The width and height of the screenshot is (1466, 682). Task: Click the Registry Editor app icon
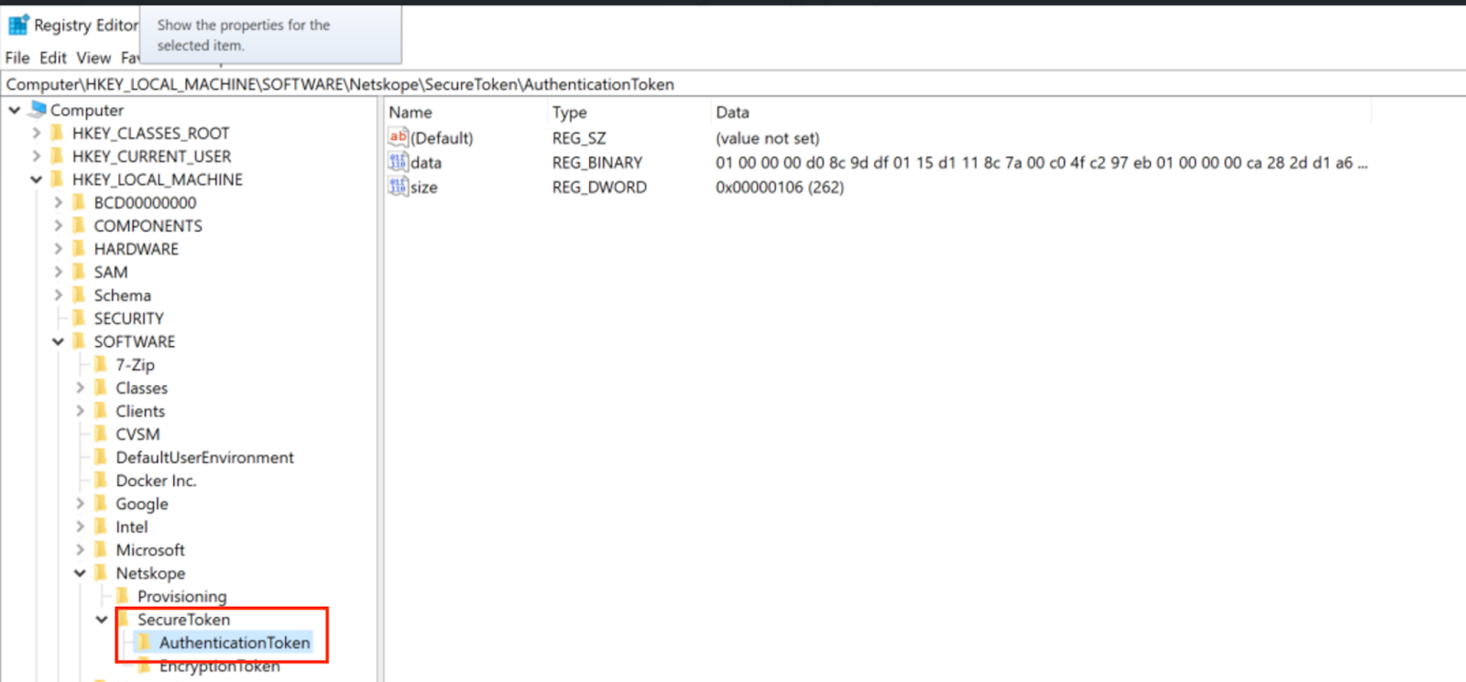[18, 25]
